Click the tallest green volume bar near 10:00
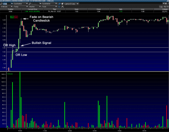Screen dimensions: 169x132 click(20, 100)
